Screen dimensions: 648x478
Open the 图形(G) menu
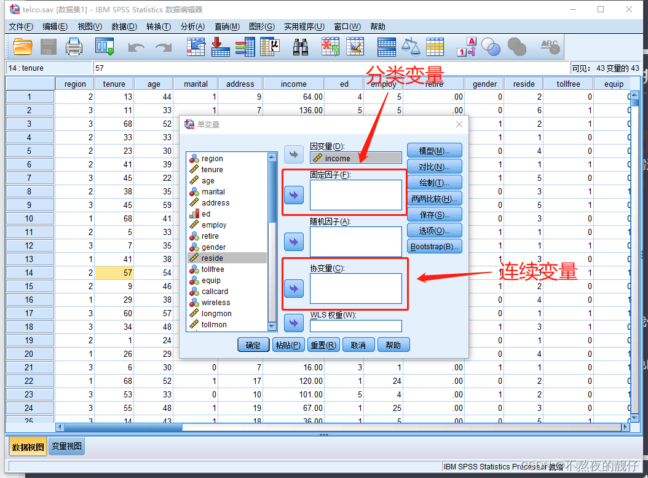click(262, 26)
